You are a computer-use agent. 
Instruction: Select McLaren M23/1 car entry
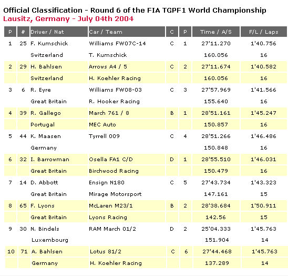111,205
